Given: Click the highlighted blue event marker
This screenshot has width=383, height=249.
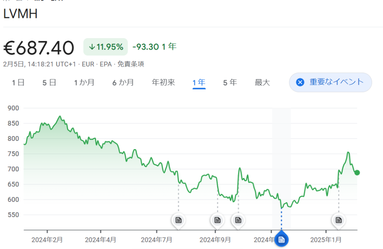Looking at the screenshot, I should [282, 239].
